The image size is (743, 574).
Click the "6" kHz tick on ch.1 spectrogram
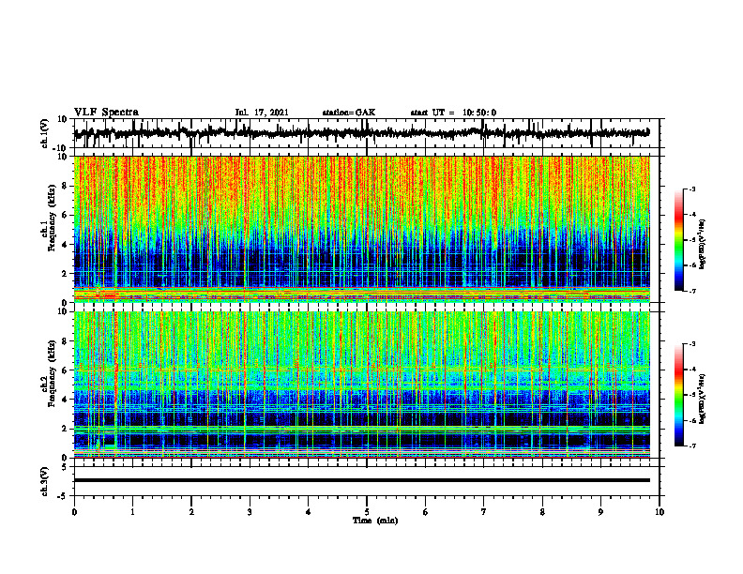(x=66, y=215)
